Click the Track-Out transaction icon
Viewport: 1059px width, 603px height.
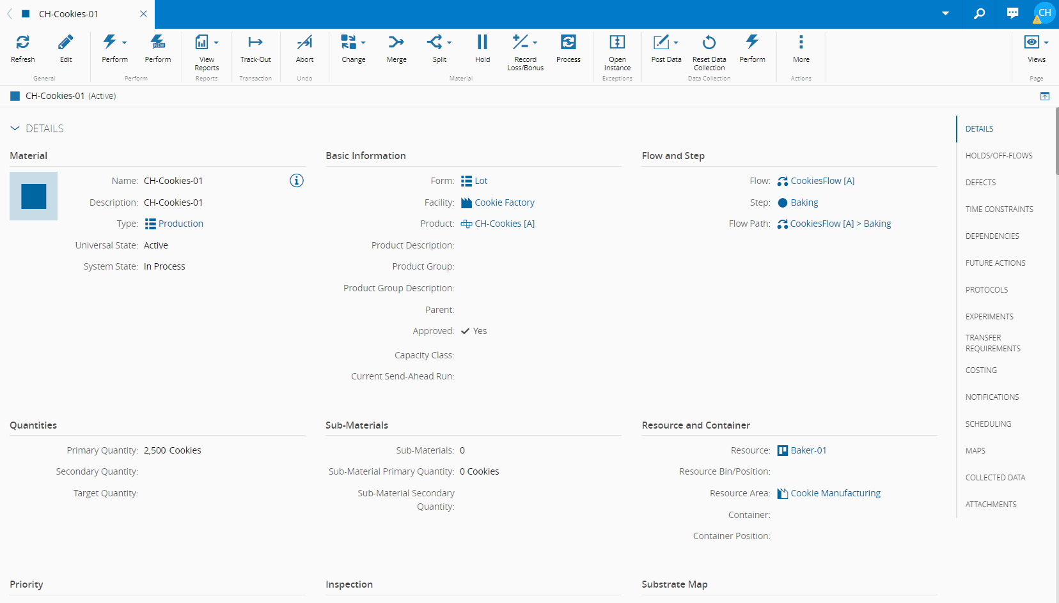point(255,43)
